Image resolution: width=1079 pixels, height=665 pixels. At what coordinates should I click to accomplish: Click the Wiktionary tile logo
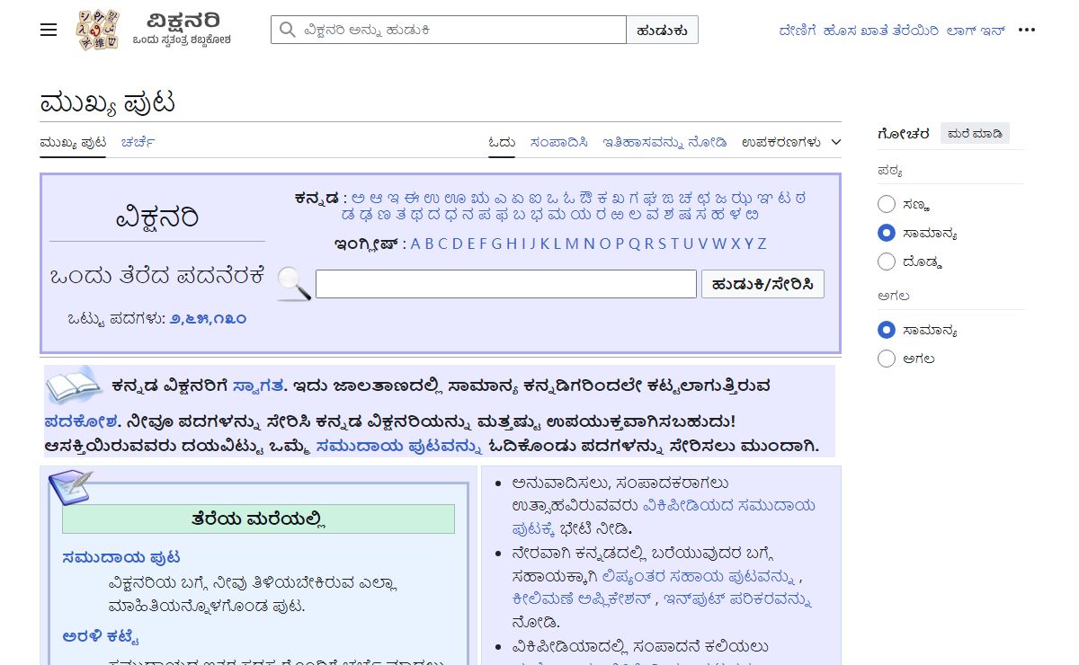[x=98, y=30]
